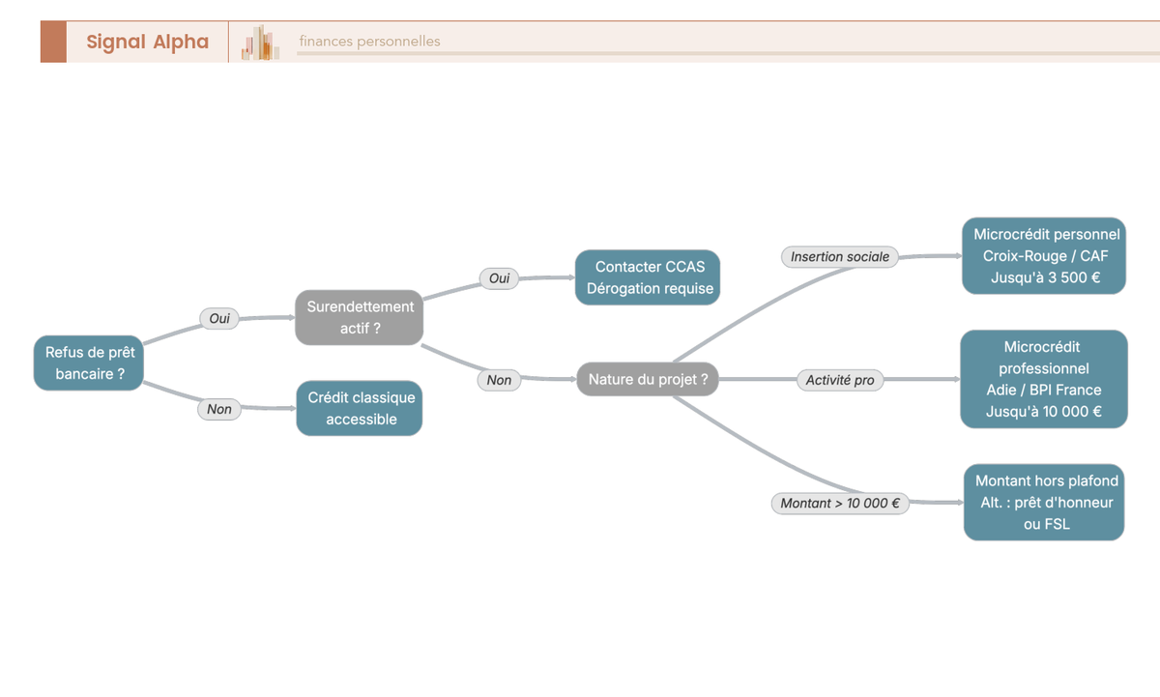This screenshot has width=1160, height=697.
Task: Click the orange square beside Signal Alpha
Action: [53, 42]
